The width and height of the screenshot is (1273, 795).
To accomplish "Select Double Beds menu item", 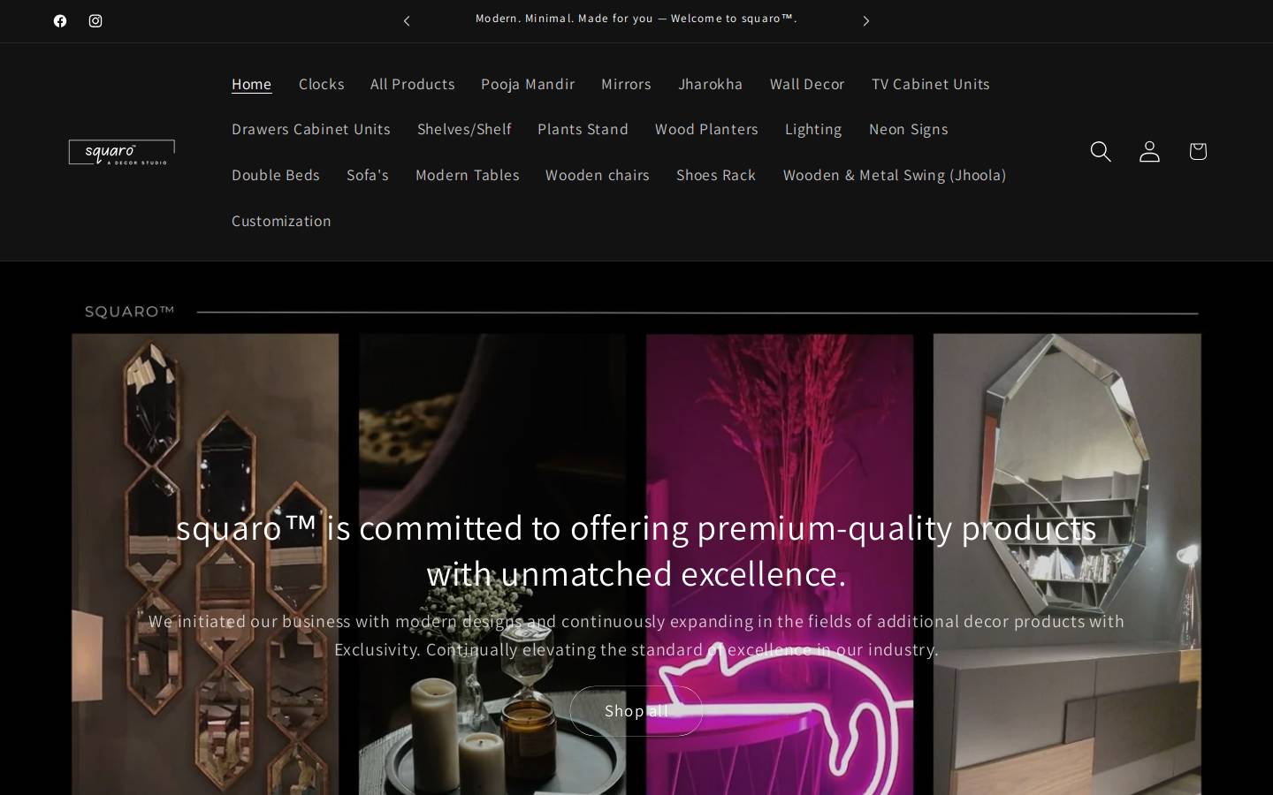I will coord(276,175).
